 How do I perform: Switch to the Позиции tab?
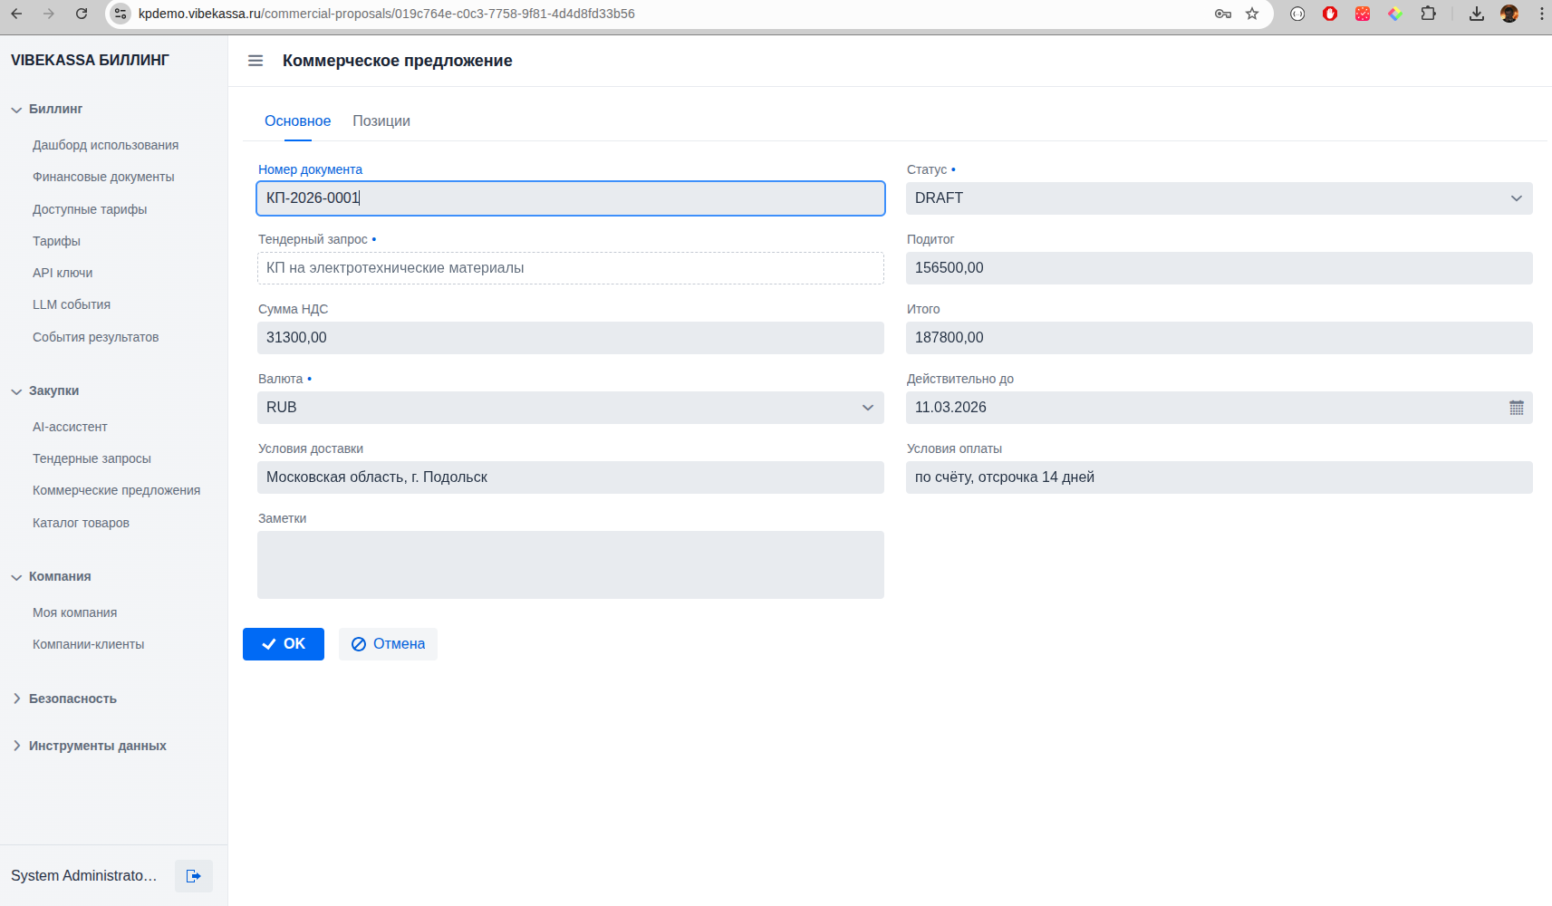click(381, 121)
